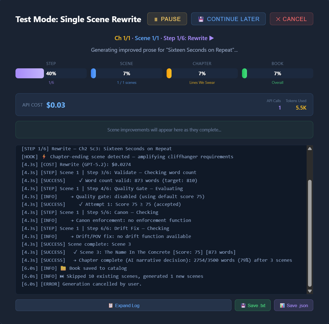Pause the scene rewrite
This screenshot has width=329, height=324.
click(167, 19)
